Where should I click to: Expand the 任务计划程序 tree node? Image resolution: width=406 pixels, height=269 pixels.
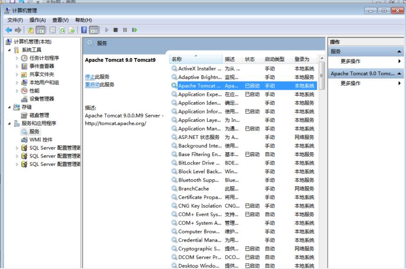tap(18, 59)
